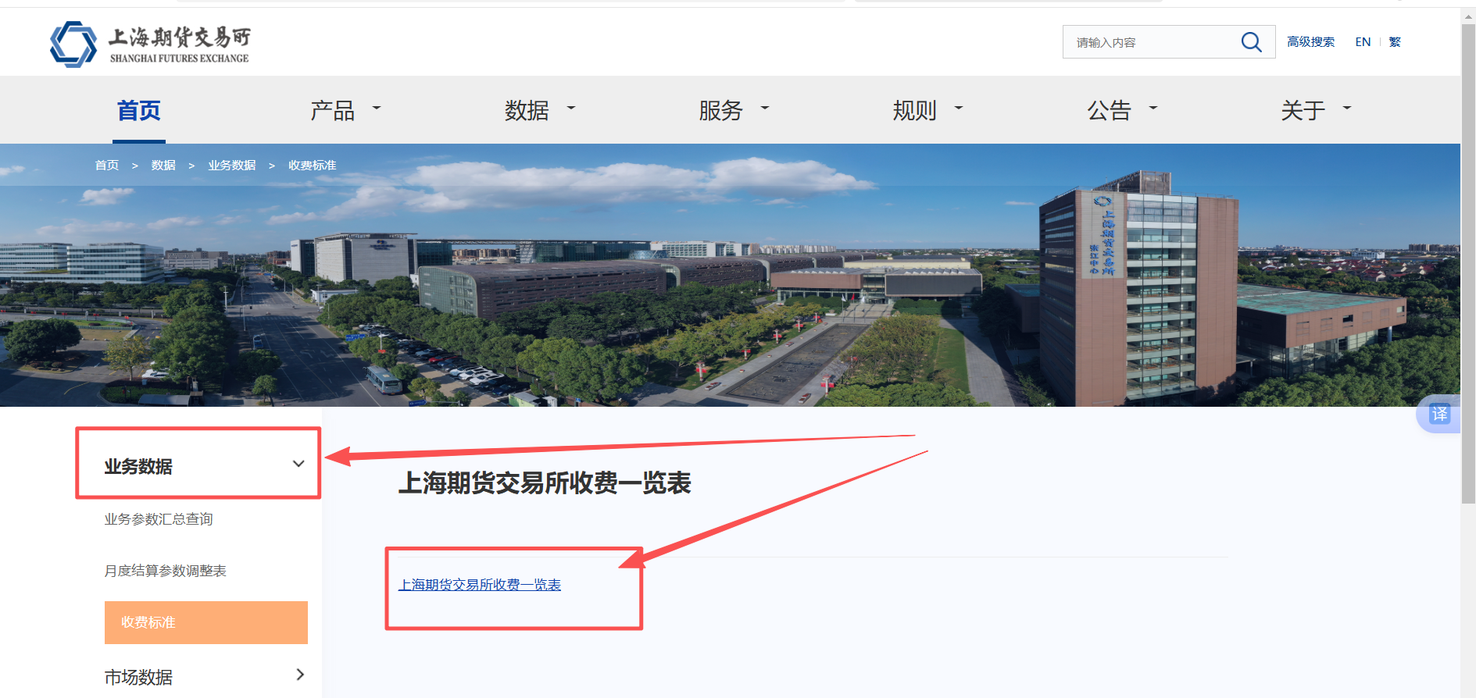Go to 业务数据 in breadcrumb
This screenshot has height=698, width=1476.
[x=232, y=166]
